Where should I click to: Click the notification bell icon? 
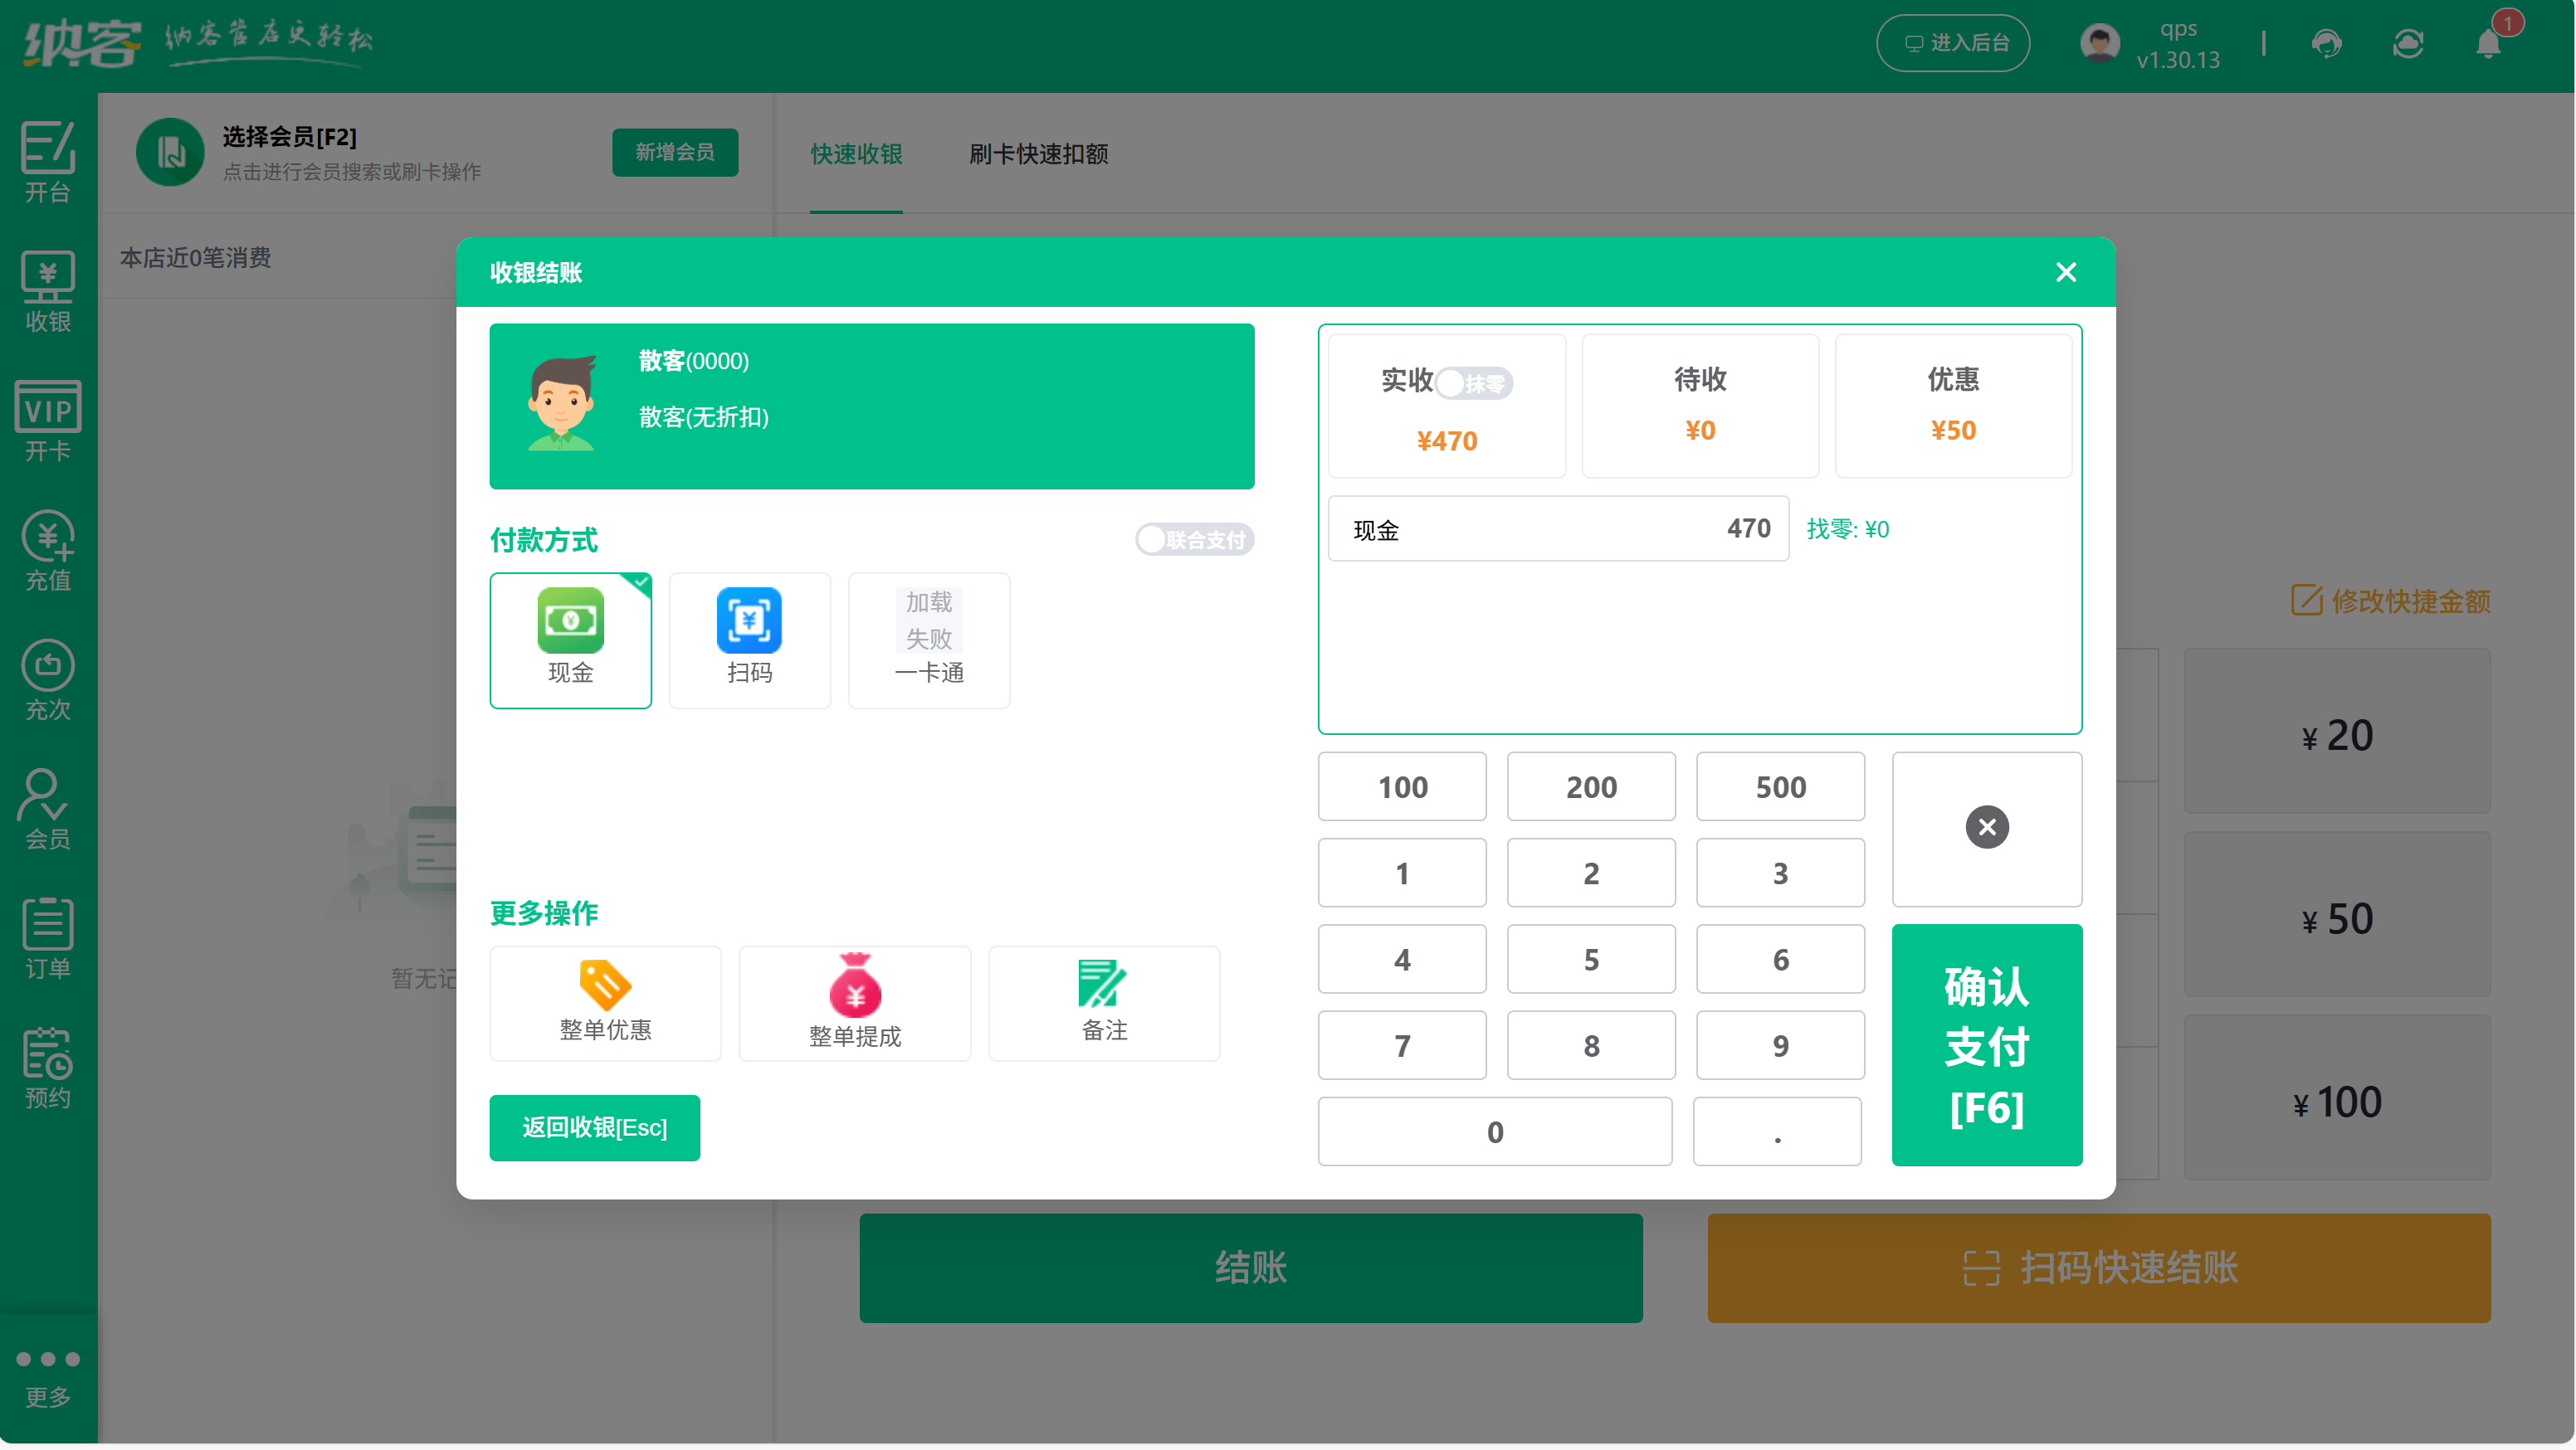2488,44
